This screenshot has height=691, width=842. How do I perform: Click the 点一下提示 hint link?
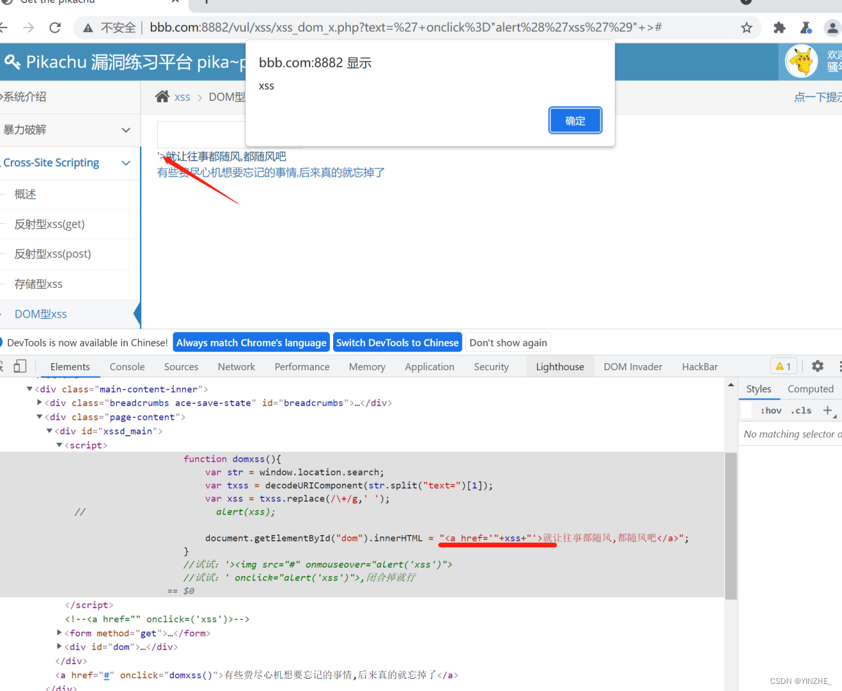(818, 97)
